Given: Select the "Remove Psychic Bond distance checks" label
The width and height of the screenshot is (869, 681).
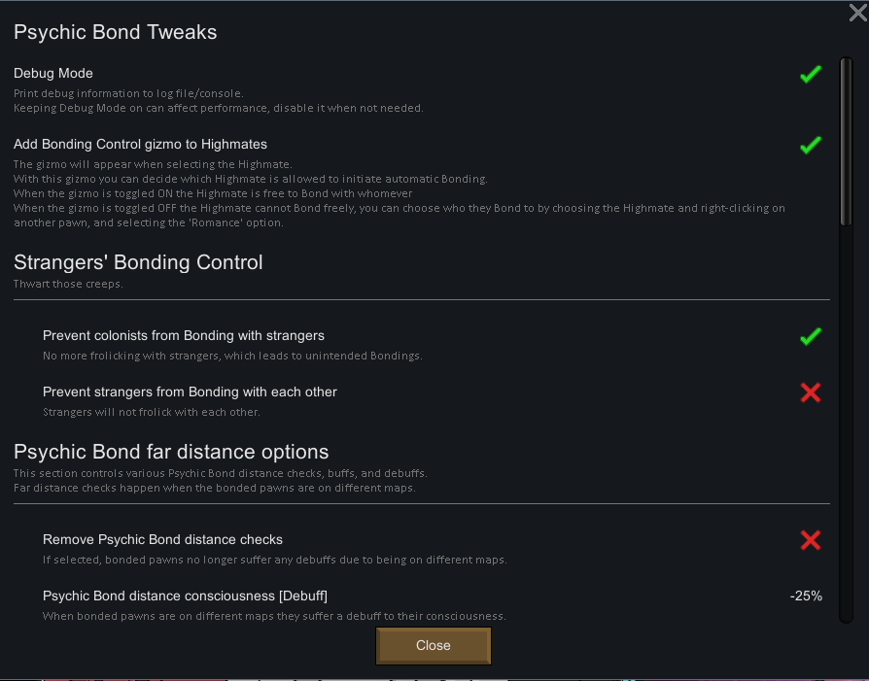Looking at the screenshot, I should coord(162,540).
